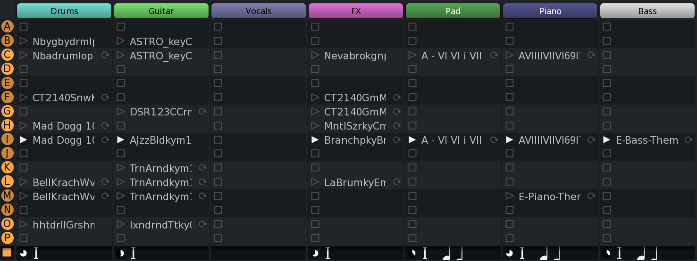The width and height of the screenshot is (697, 261).
Task: Select the Piano track header
Action: click(x=550, y=11)
